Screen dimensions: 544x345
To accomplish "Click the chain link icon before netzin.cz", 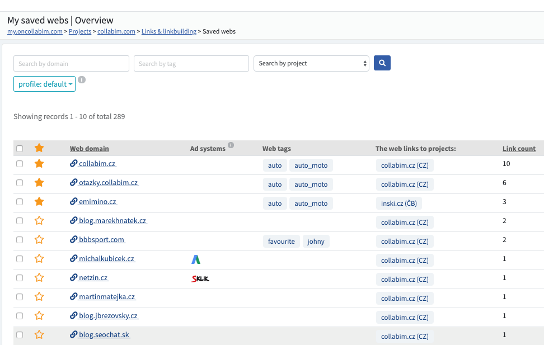I will (x=73, y=278).
